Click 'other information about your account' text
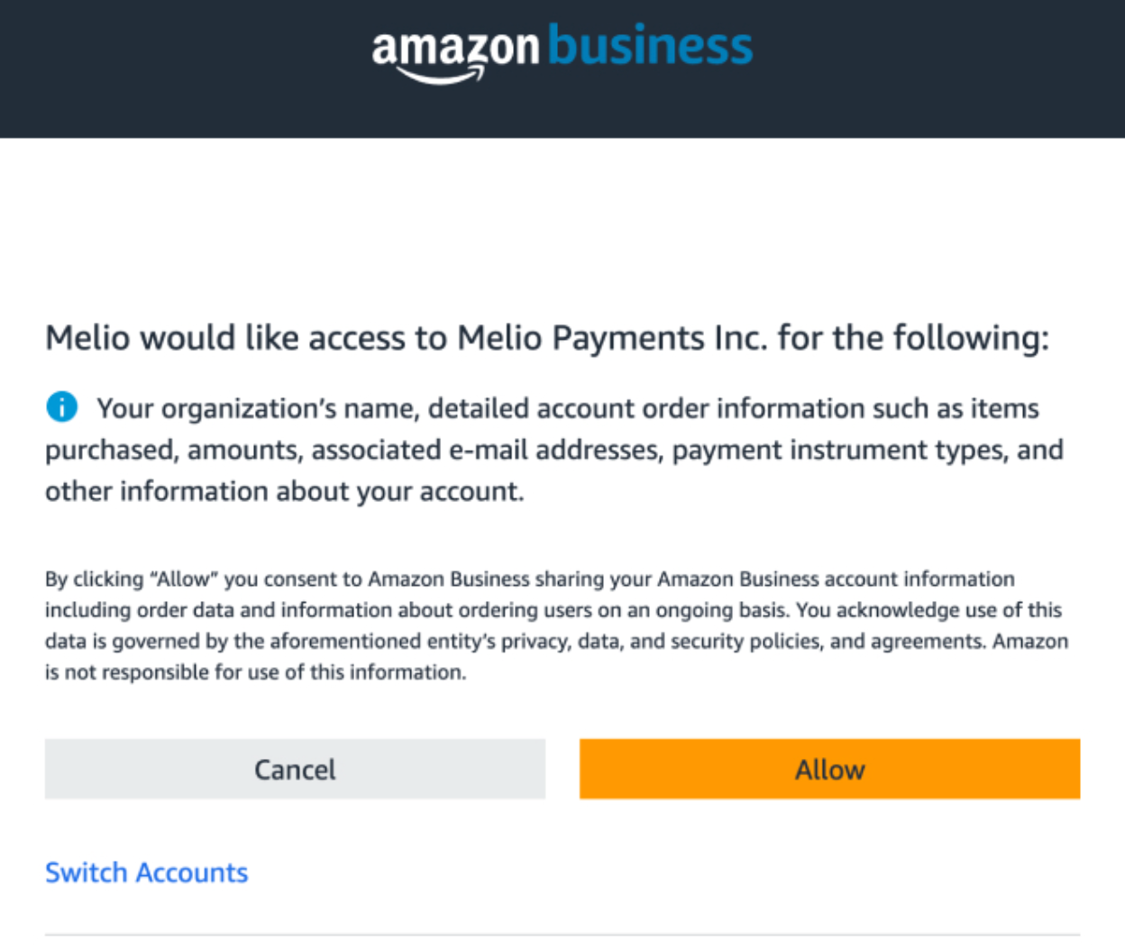1125x950 pixels. (x=284, y=491)
